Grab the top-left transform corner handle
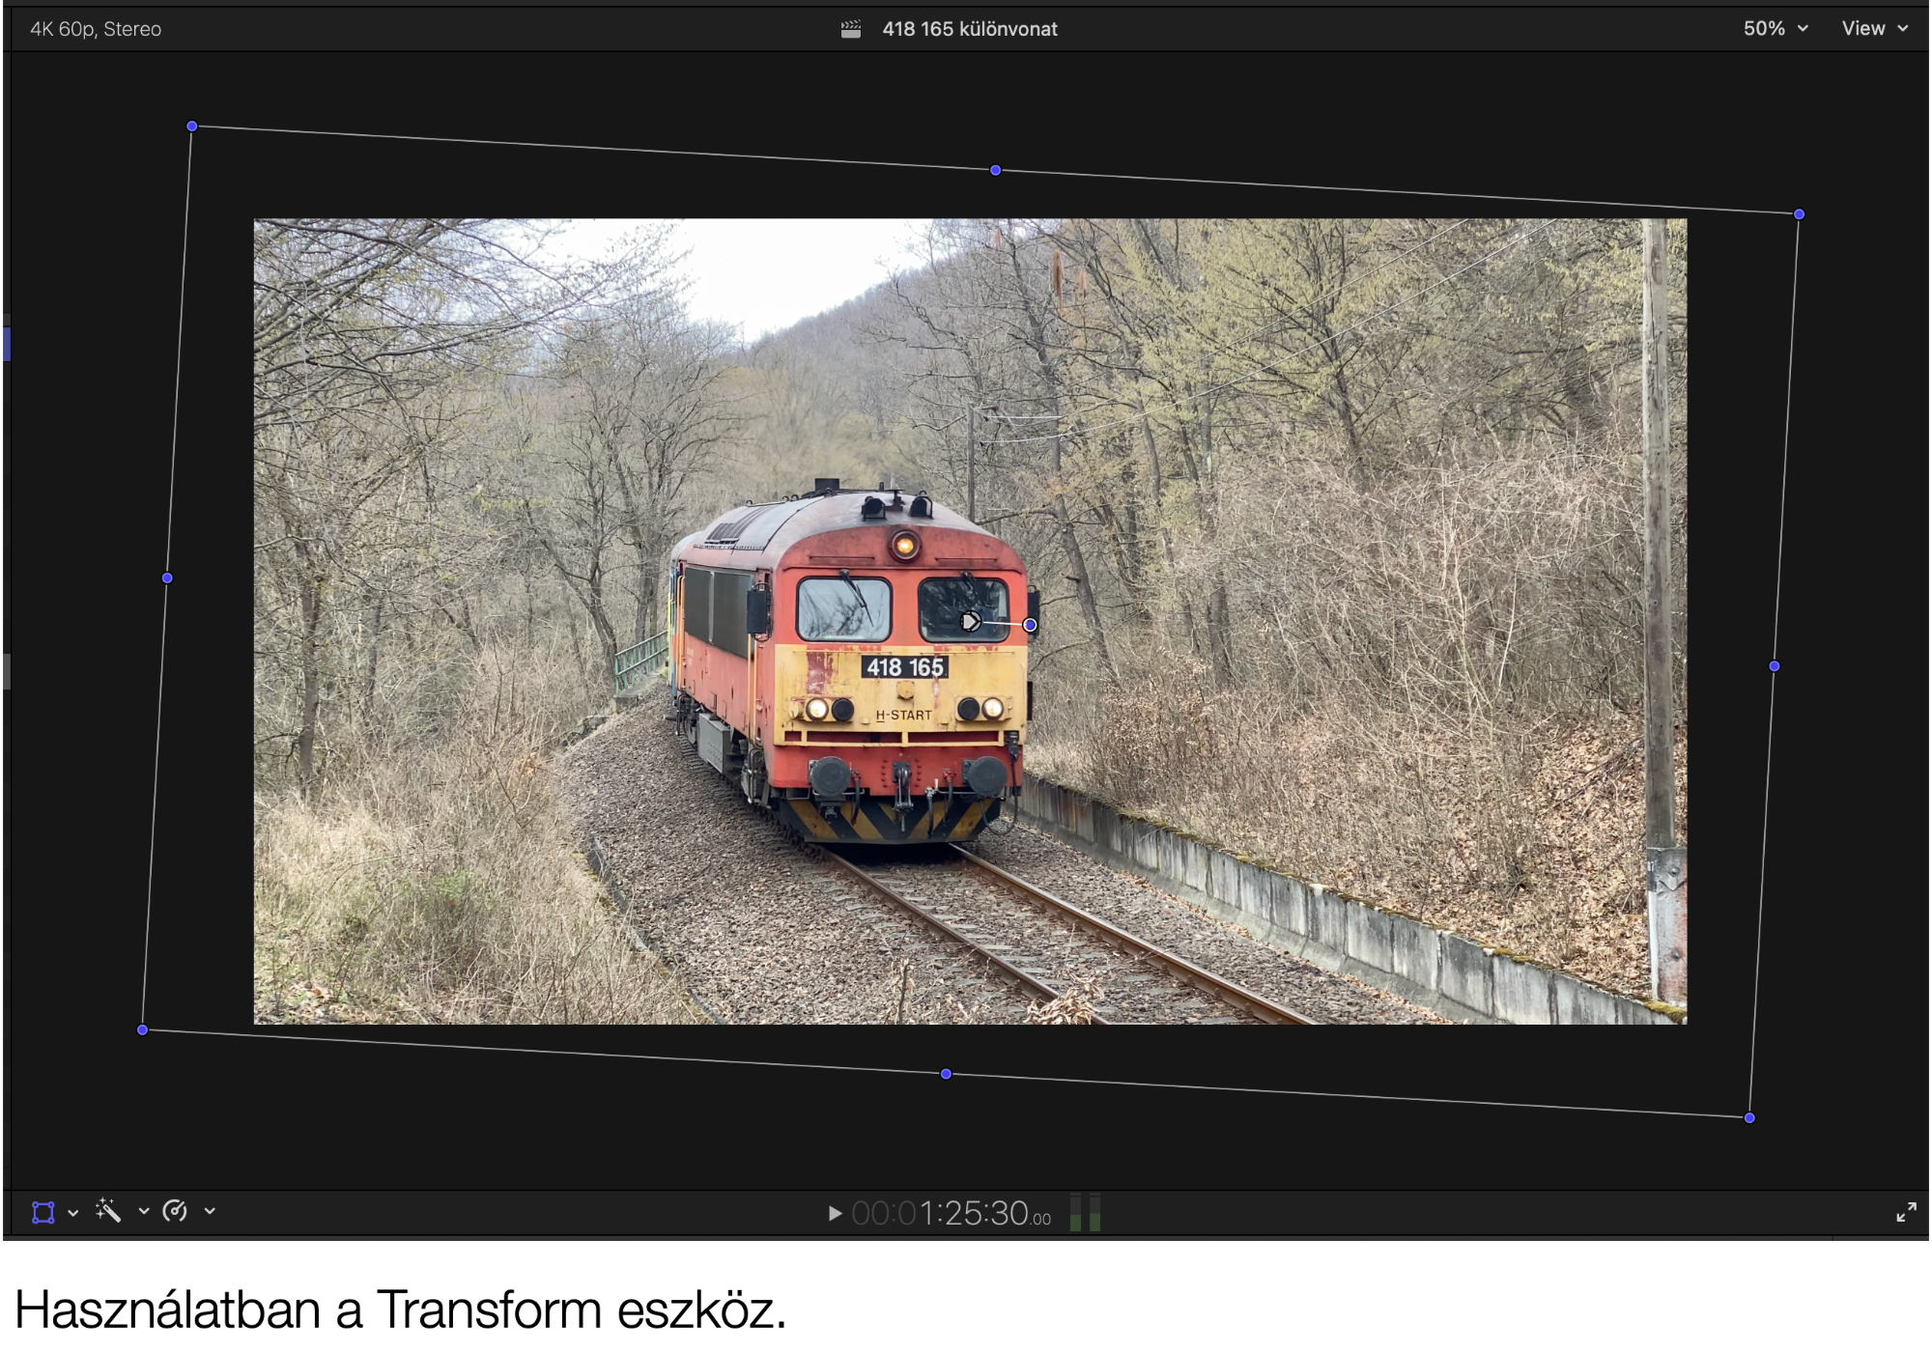Screen dimensions: 1932x1352 [x=192, y=127]
